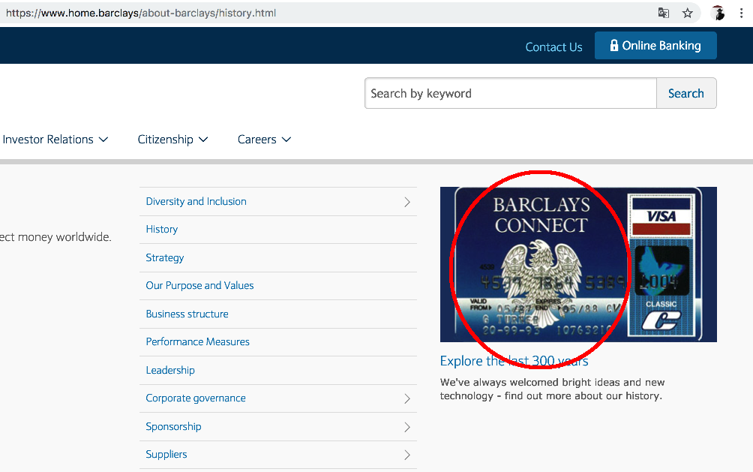Expand the Sponsorship chevron
The height and width of the screenshot is (472, 753).
click(406, 427)
